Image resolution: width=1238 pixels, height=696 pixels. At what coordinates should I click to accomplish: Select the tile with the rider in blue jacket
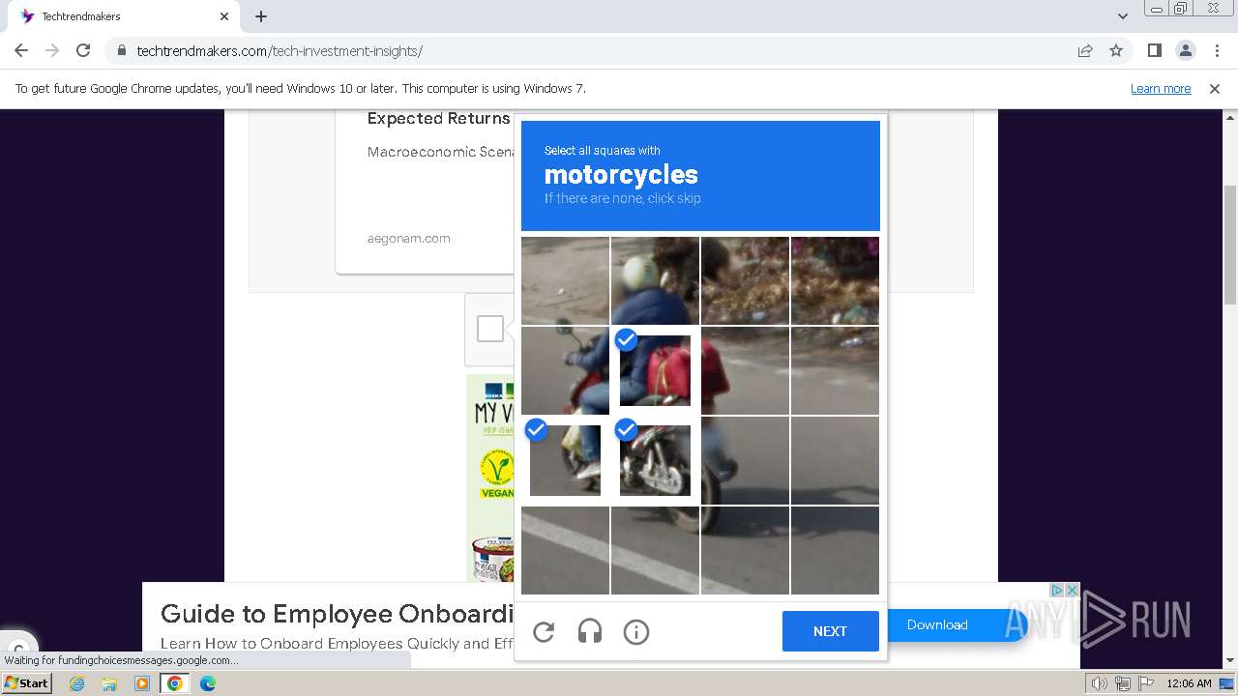(565, 370)
